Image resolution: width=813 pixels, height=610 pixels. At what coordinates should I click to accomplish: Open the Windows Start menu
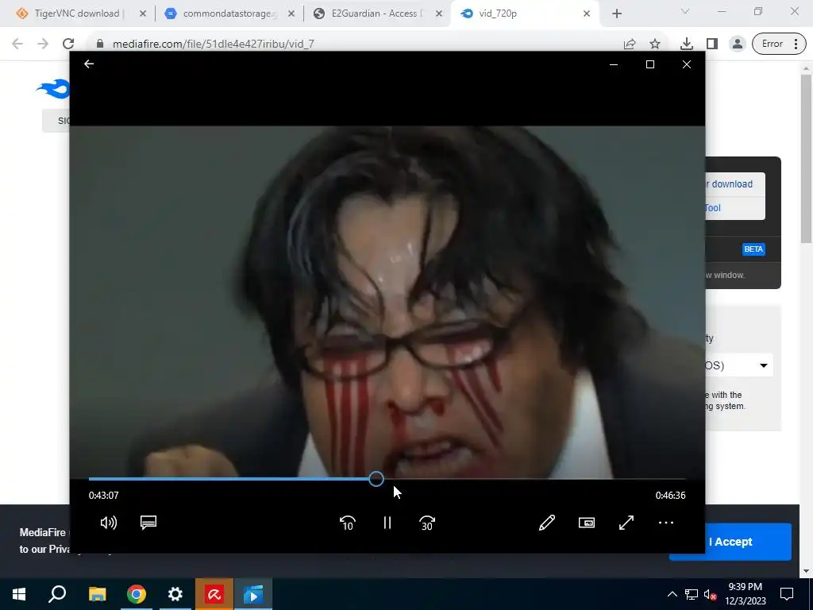(19, 594)
